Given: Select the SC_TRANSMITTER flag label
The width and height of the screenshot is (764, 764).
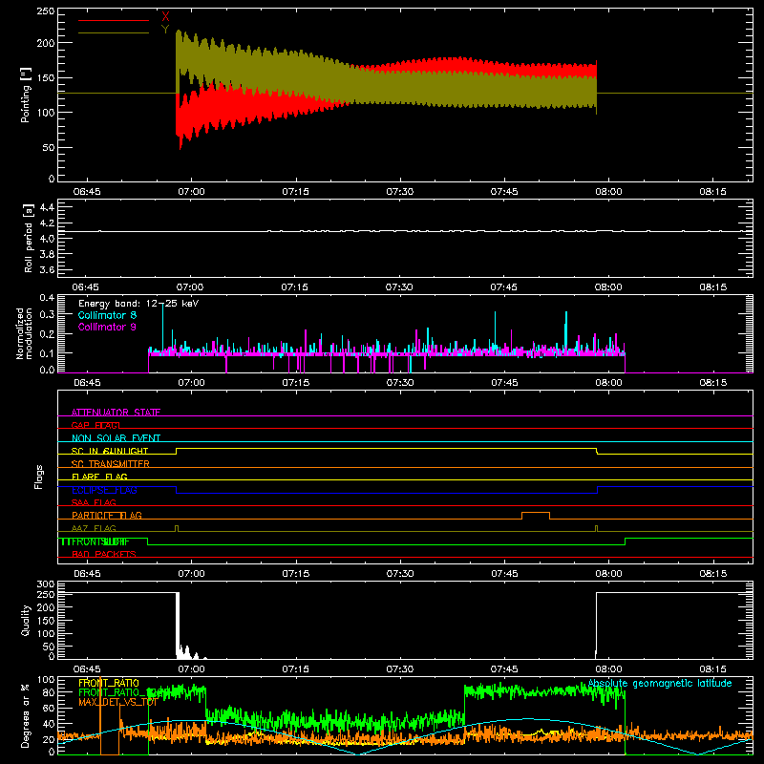Looking at the screenshot, I should (x=110, y=463).
